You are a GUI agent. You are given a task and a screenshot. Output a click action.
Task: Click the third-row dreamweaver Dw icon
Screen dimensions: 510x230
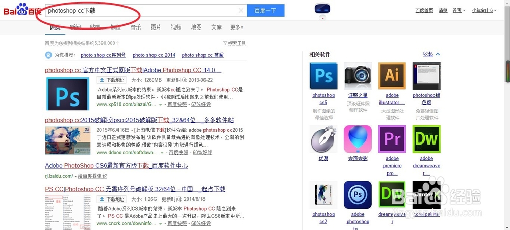click(x=392, y=195)
